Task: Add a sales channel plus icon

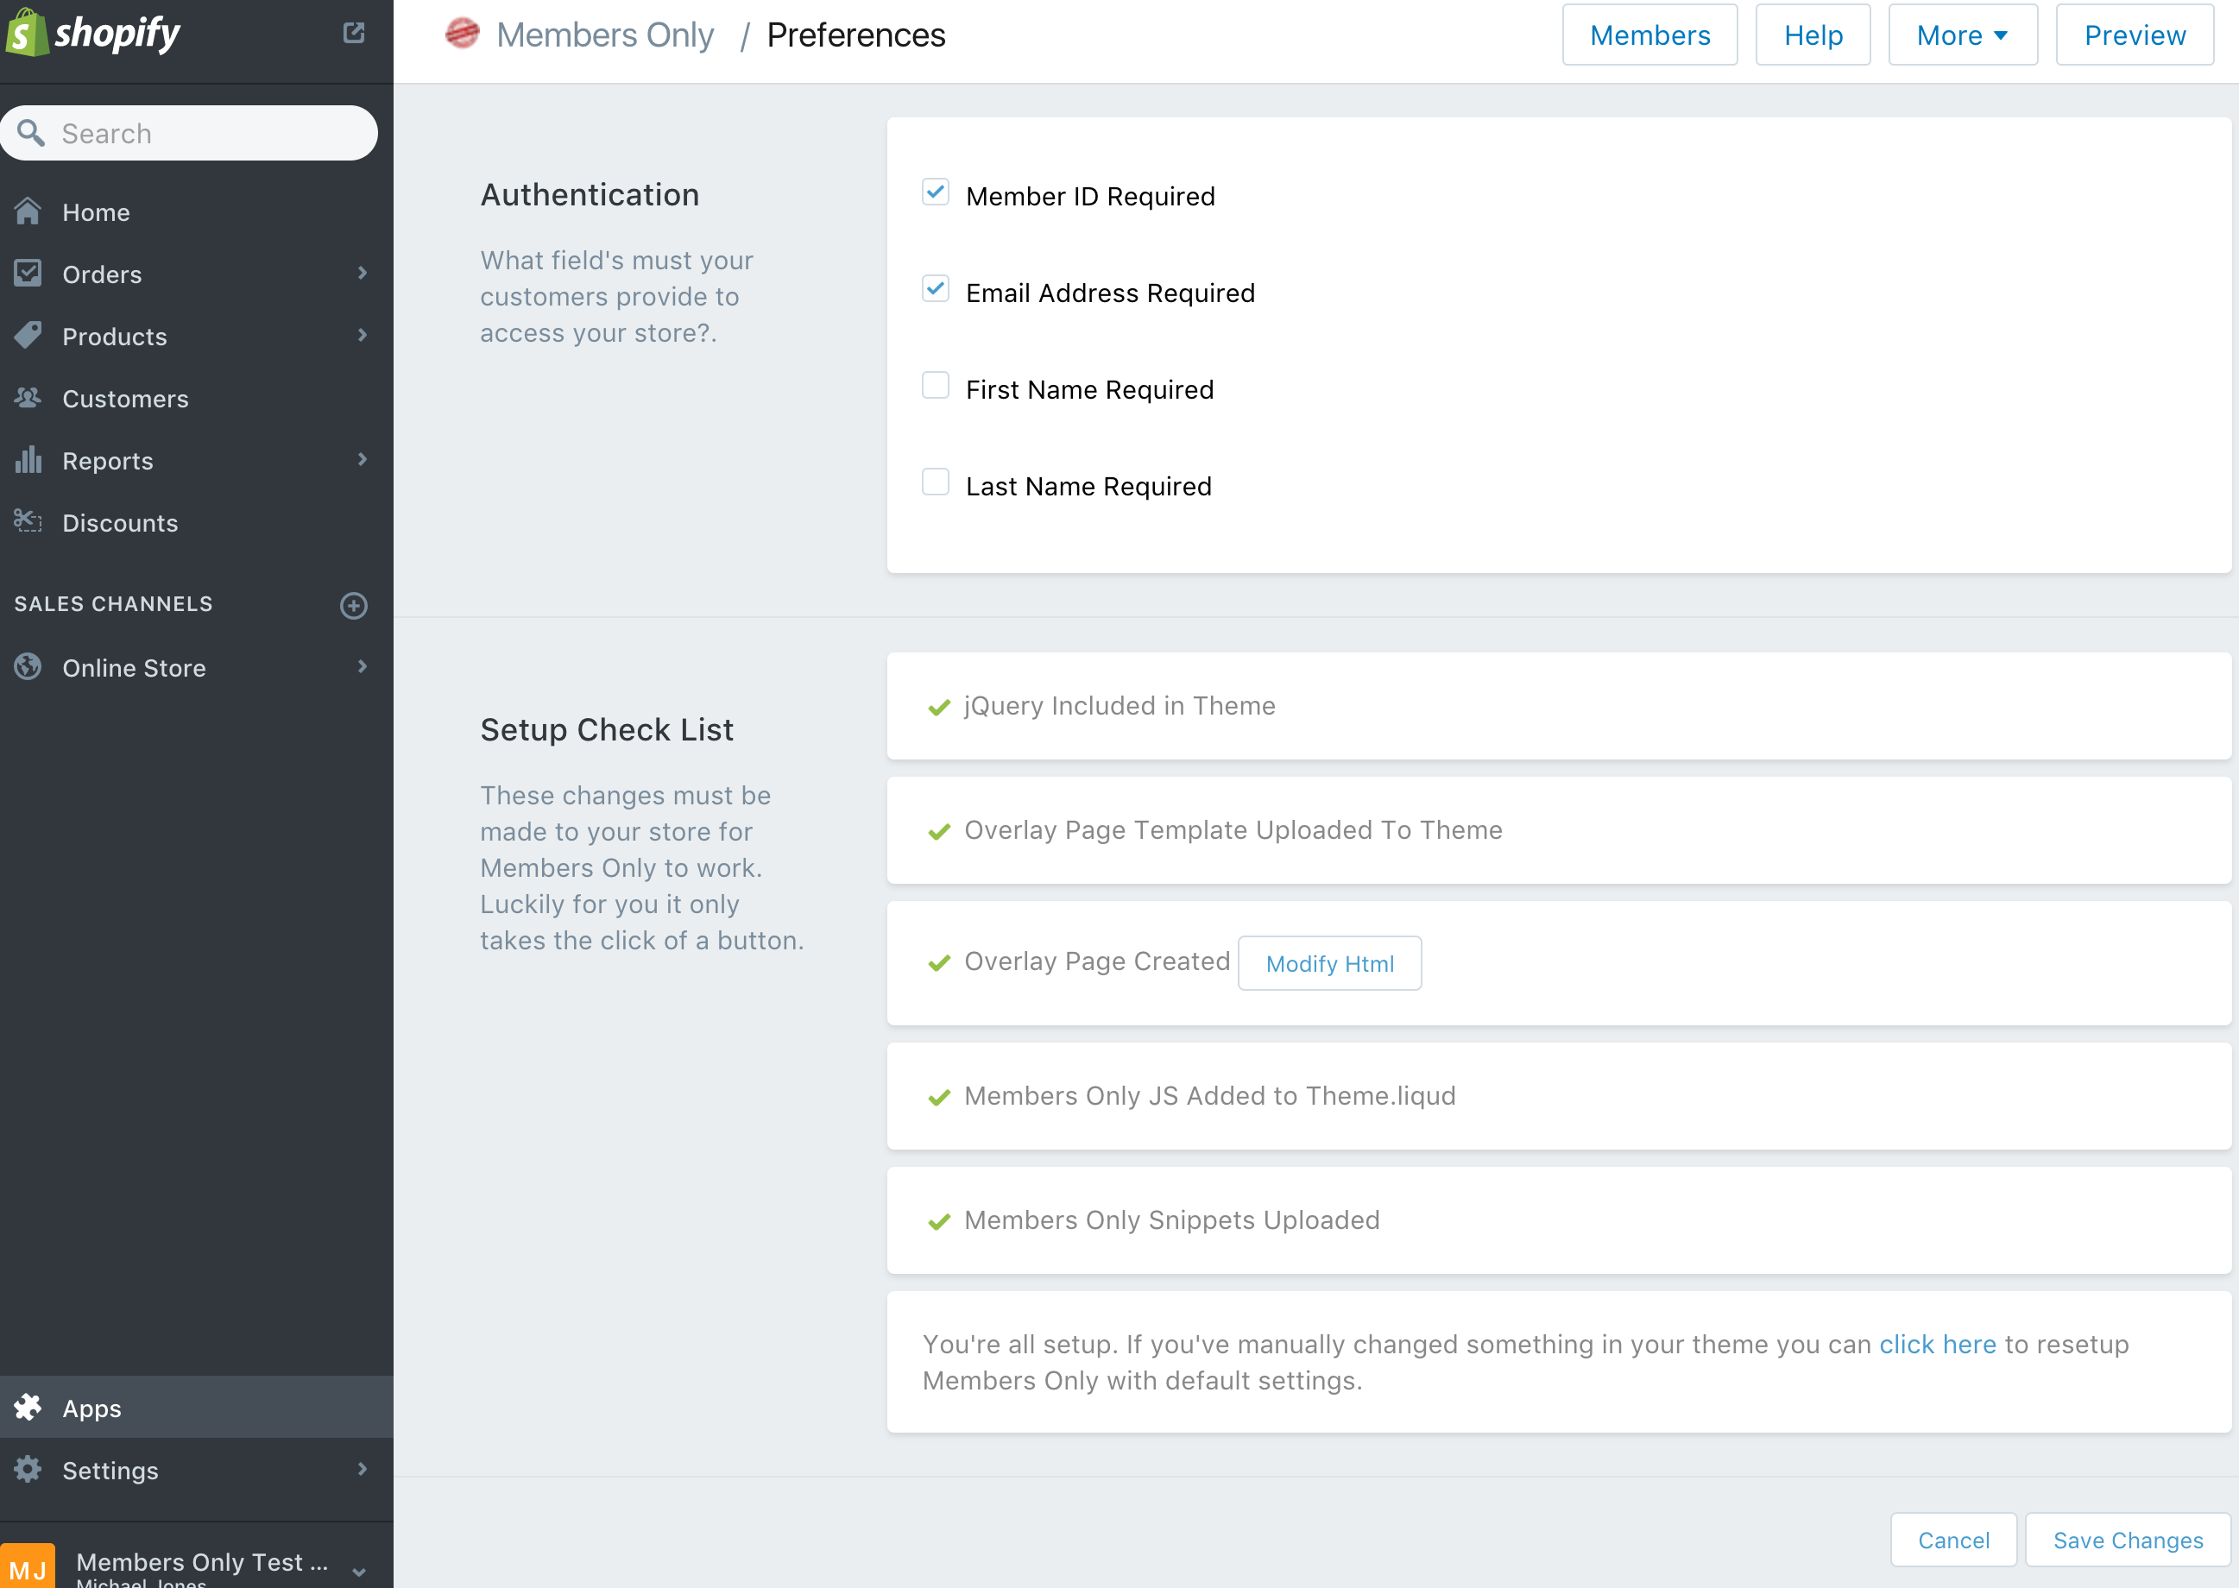Action: (x=353, y=605)
